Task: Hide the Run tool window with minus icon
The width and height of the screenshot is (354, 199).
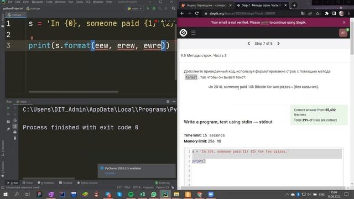Action: 174,102
